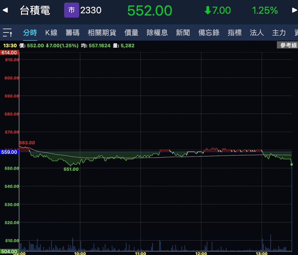Click the volume value 5,282

pos(128,46)
